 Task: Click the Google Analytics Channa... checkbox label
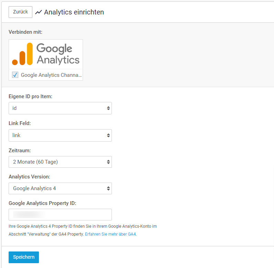(51, 75)
